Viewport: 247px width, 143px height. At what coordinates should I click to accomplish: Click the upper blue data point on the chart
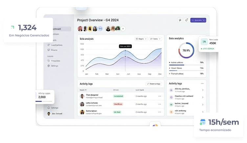coord(125,51)
